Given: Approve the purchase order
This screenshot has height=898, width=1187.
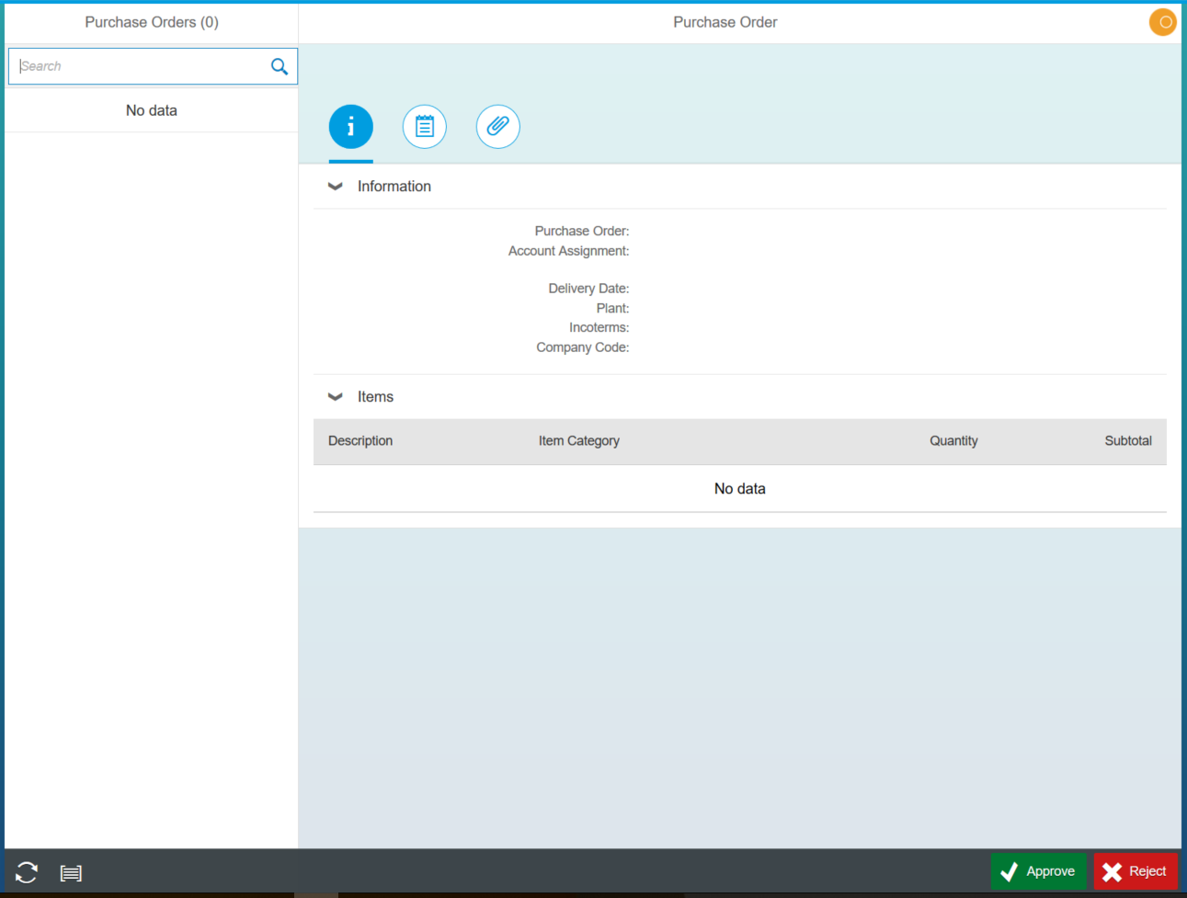Looking at the screenshot, I should (x=1038, y=870).
